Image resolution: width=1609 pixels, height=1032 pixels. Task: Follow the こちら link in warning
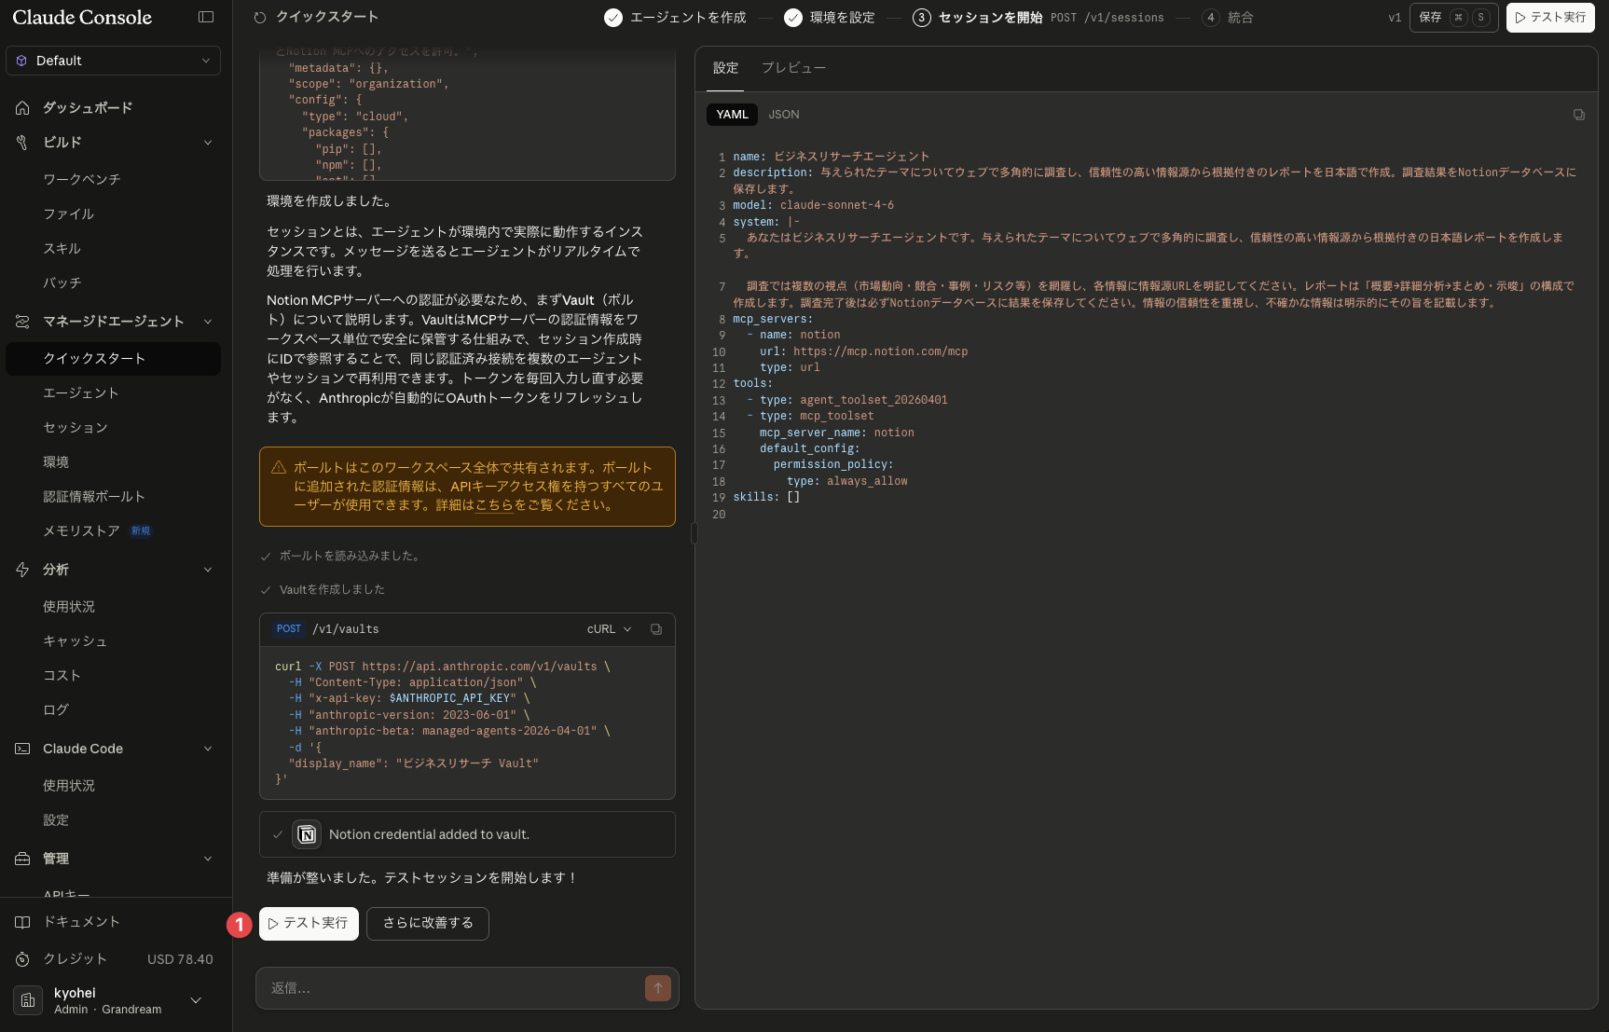(494, 505)
